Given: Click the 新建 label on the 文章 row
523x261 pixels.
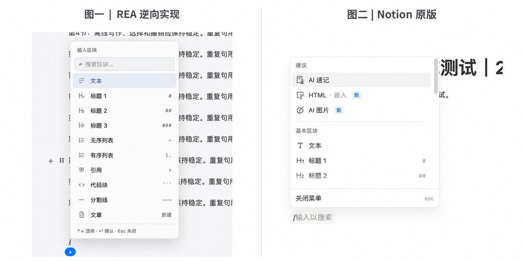Looking at the screenshot, I should pos(166,215).
